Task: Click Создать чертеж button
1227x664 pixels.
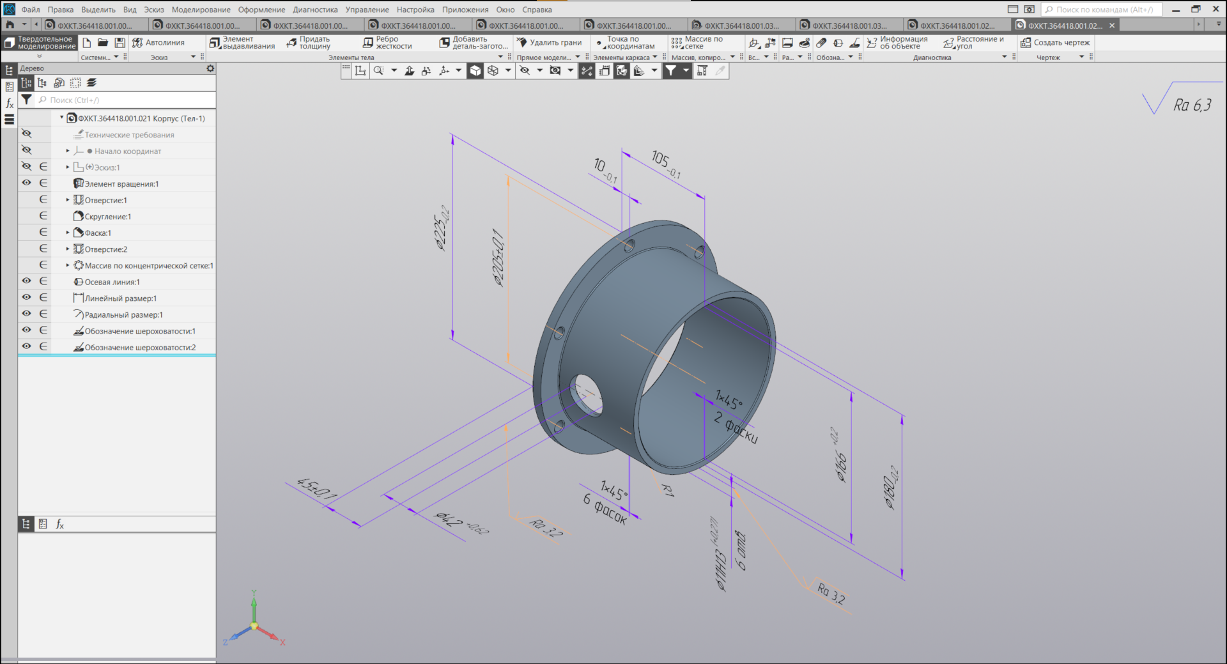Action: [1055, 43]
